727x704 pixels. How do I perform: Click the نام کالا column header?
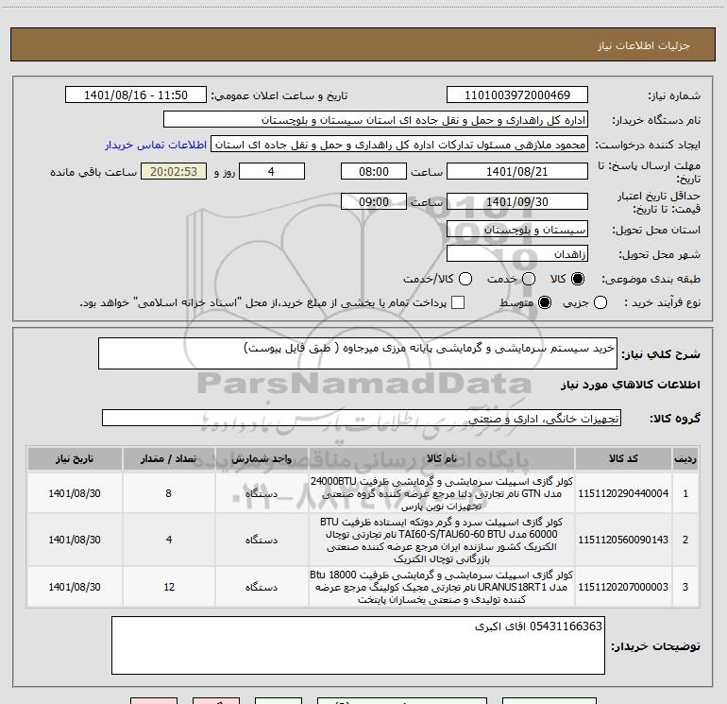[x=442, y=458]
